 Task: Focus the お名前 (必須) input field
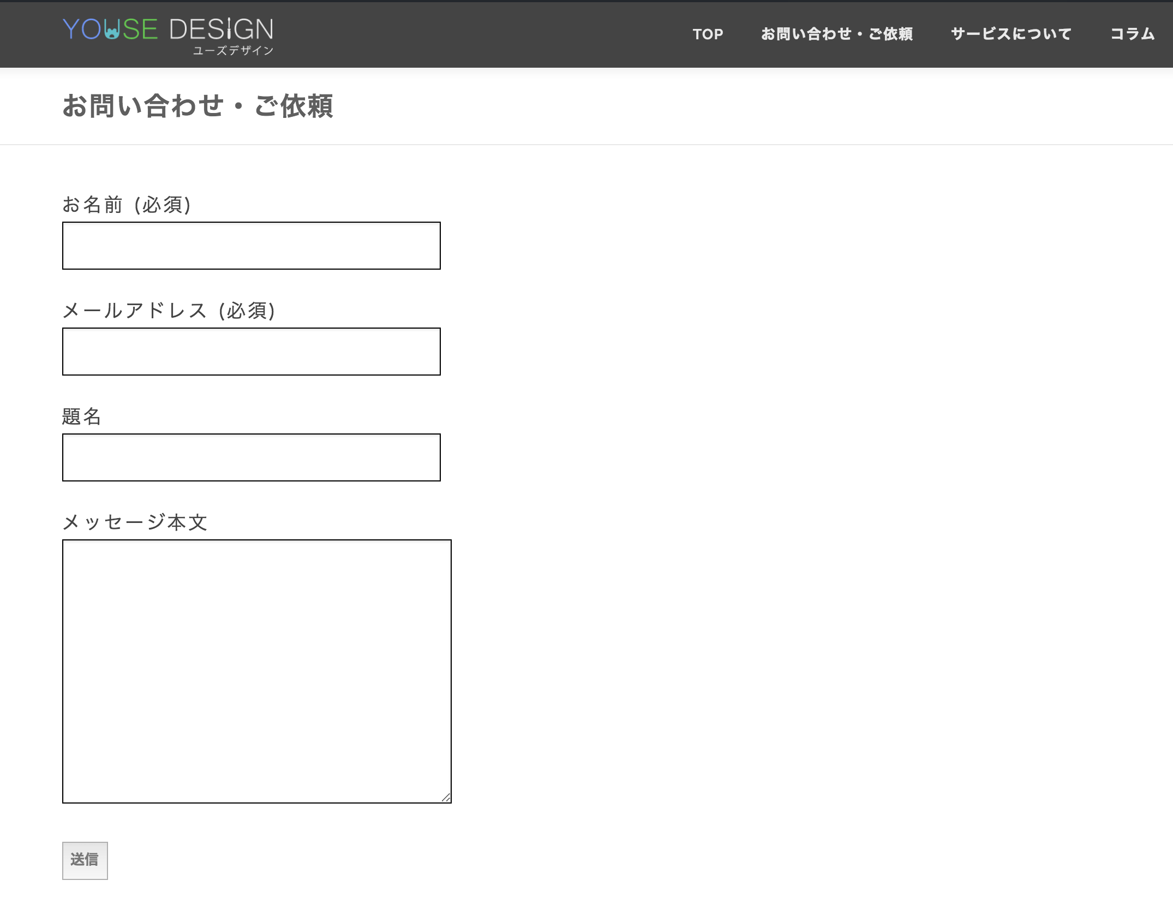(x=252, y=246)
